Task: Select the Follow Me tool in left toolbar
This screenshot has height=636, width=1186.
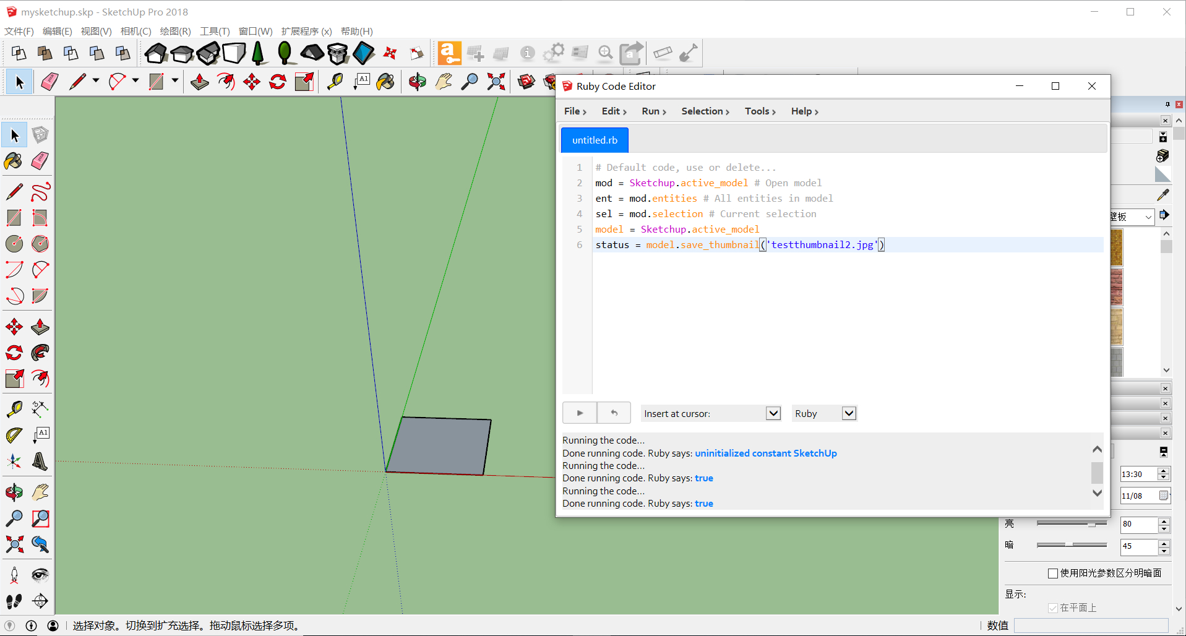Action: click(40, 353)
